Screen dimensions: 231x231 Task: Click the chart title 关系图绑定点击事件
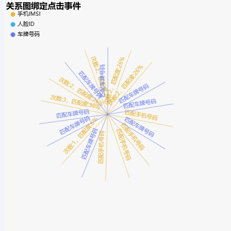(43, 6)
